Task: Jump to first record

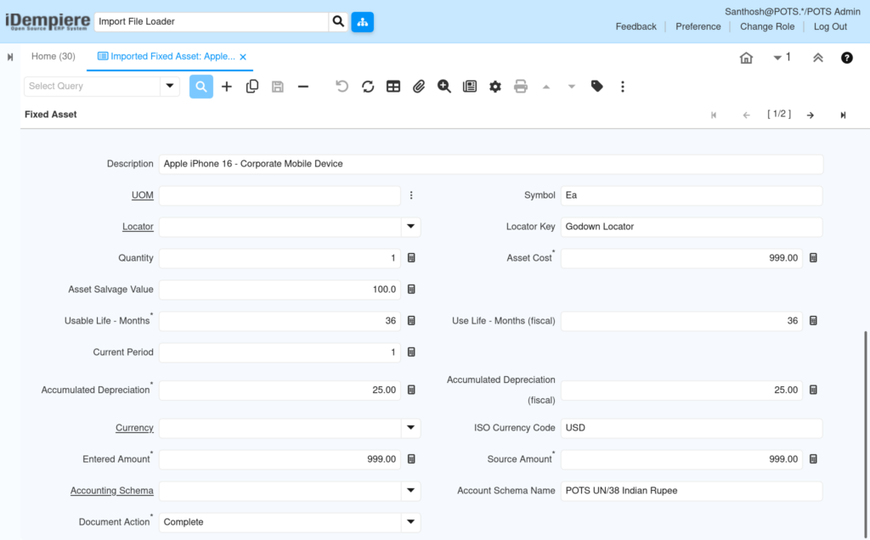Action: click(714, 115)
